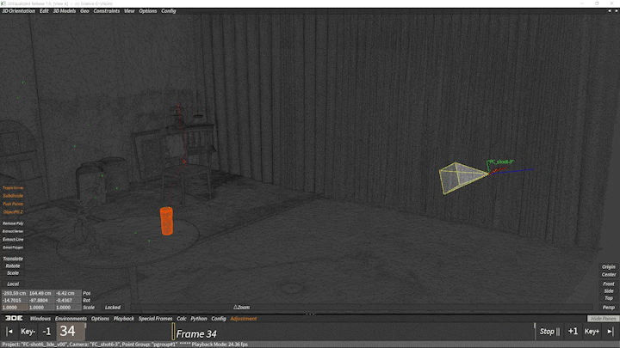
Task: Click the X position field -293.59 cm
Action: click(15, 293)
